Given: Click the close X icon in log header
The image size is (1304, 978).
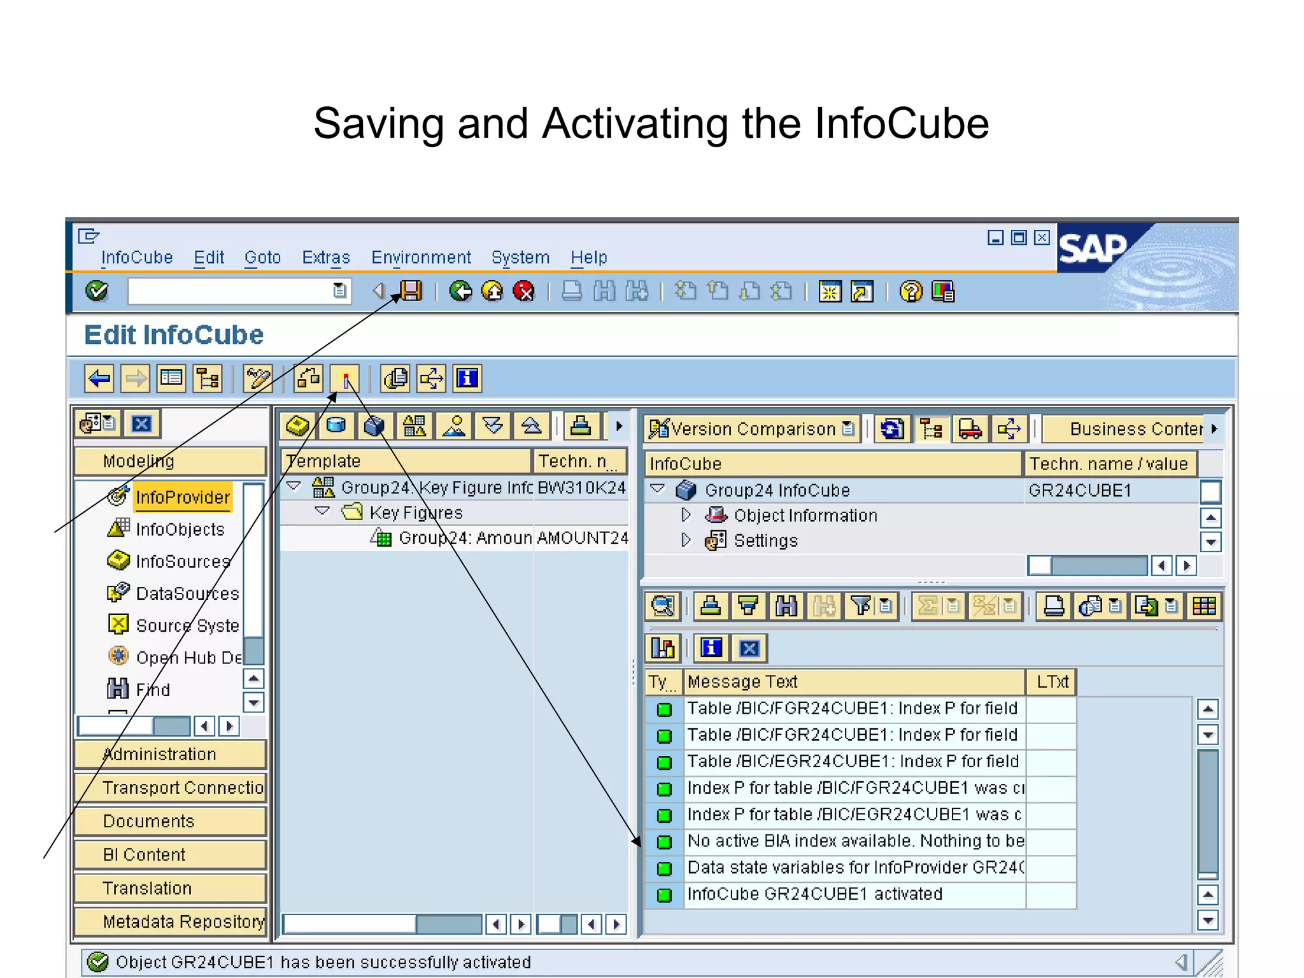Looking at the screenshot, I should tap(749, 649).
